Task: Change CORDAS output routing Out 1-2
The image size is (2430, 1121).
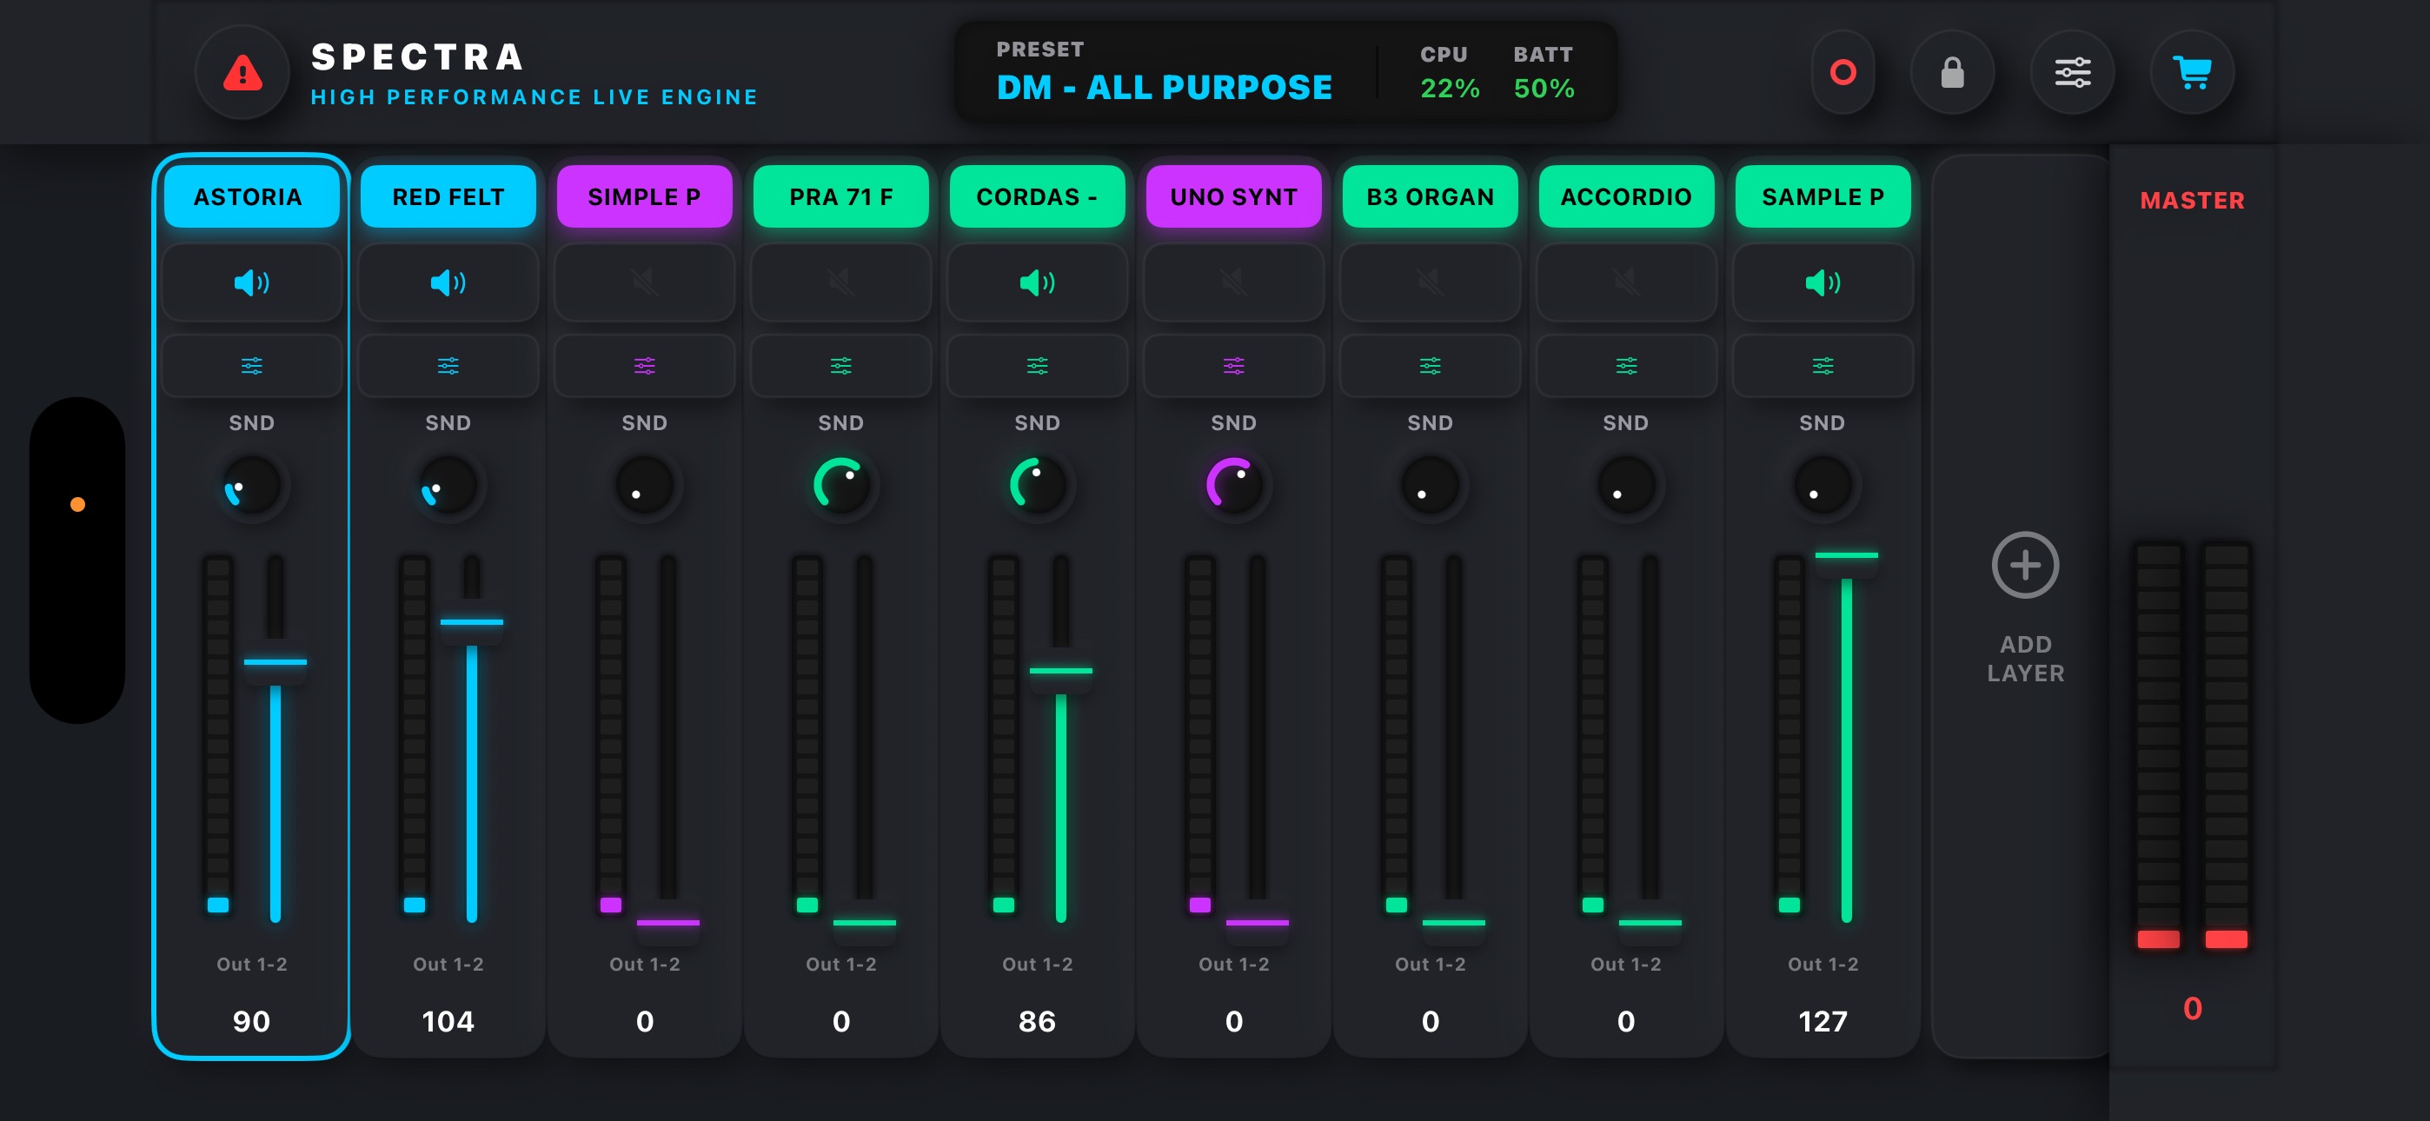Action: [1038, 965]
